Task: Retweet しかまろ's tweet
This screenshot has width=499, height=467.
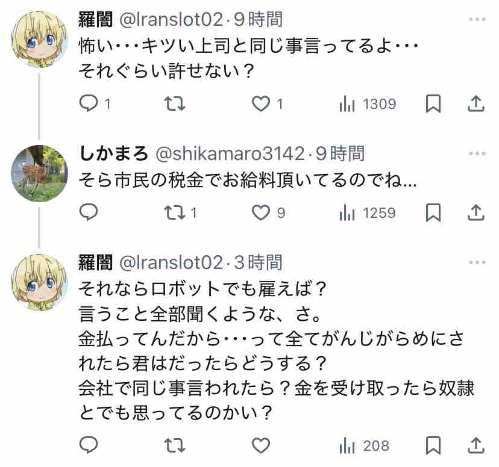Action: [x=174, y=212]
